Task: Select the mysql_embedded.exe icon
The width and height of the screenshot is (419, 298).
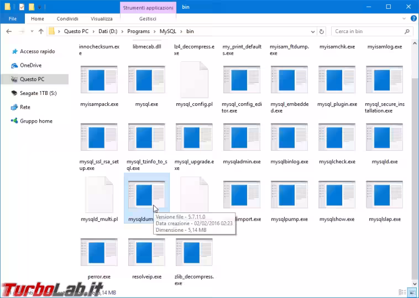Action: click(x=290, y=80)
